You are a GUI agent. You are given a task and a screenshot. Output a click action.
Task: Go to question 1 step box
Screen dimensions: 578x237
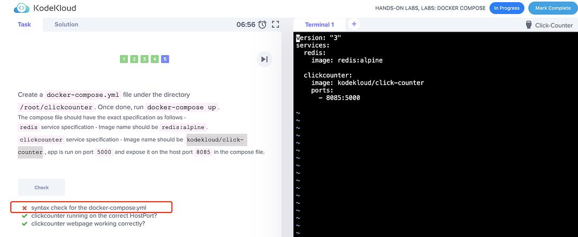[x=124, y=59]
